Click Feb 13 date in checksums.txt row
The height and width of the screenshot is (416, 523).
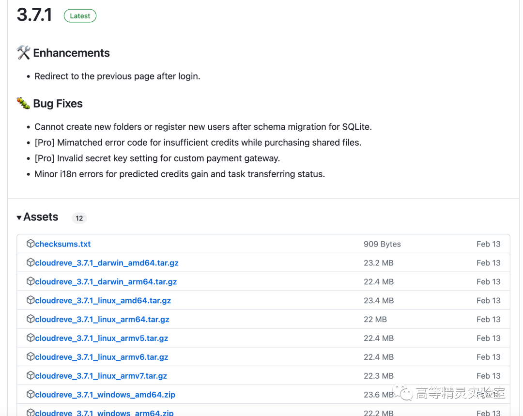coord(488,244)
